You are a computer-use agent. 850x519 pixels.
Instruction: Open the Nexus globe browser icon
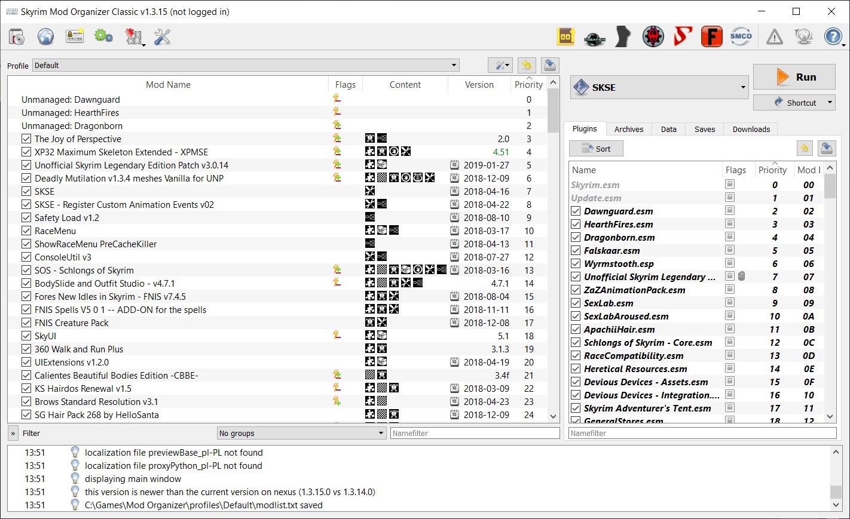pos(46,37)
